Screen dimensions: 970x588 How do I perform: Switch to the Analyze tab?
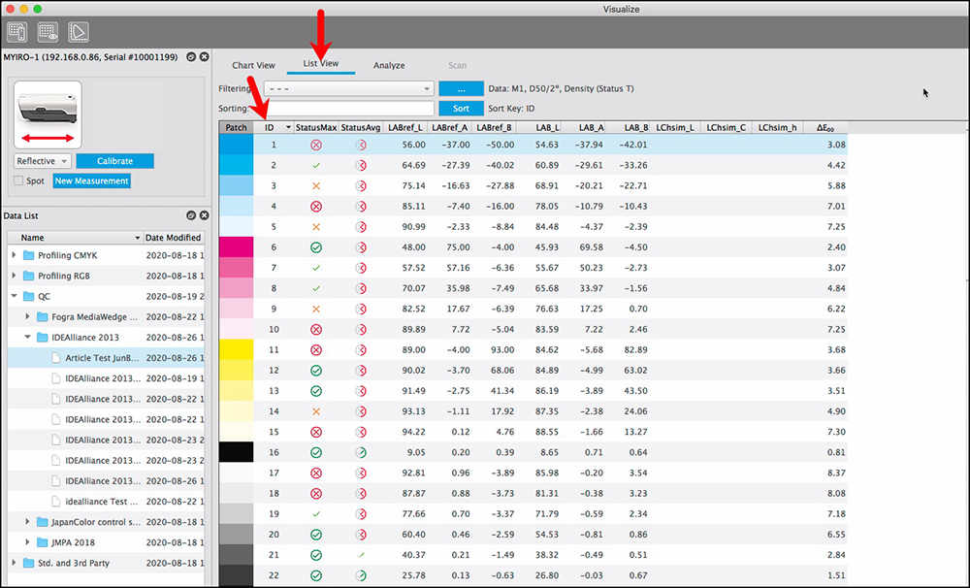[x=389, y=65]
